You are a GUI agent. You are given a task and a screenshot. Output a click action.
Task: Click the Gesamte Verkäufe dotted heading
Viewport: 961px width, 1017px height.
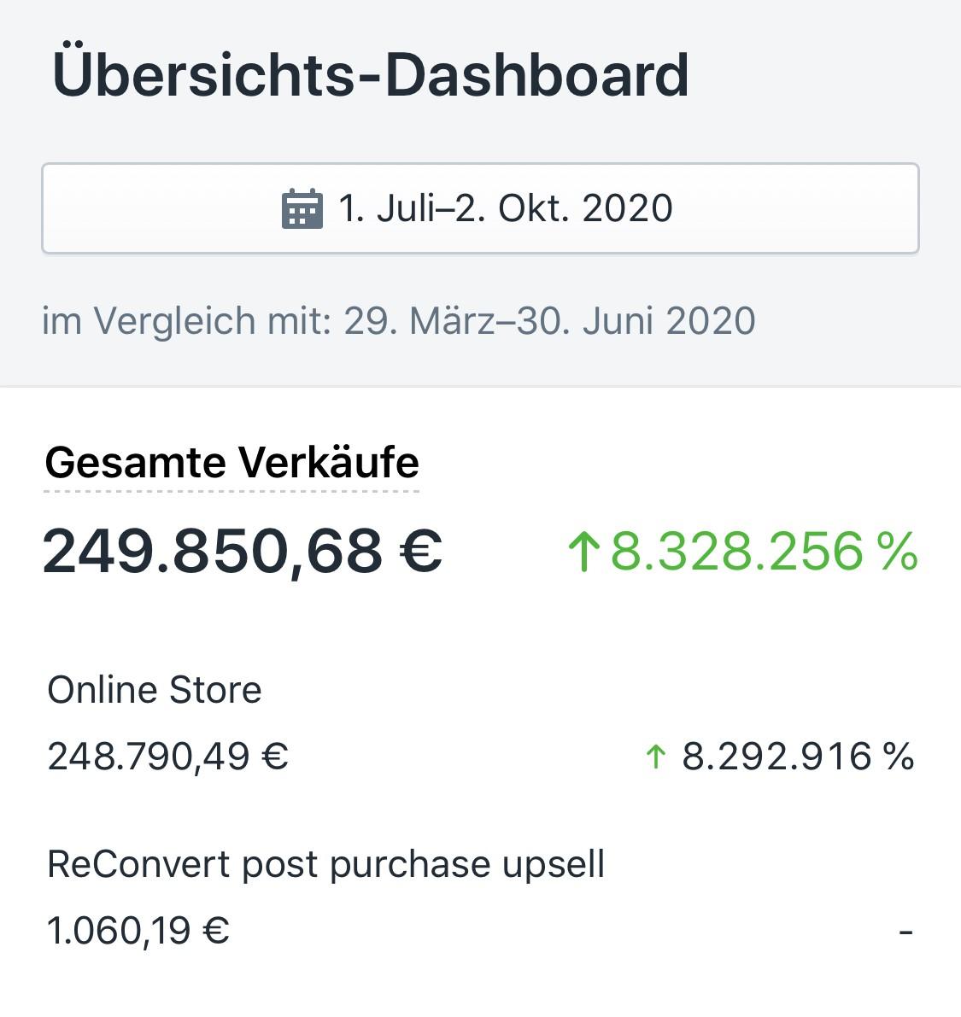(x=231, y=463)
